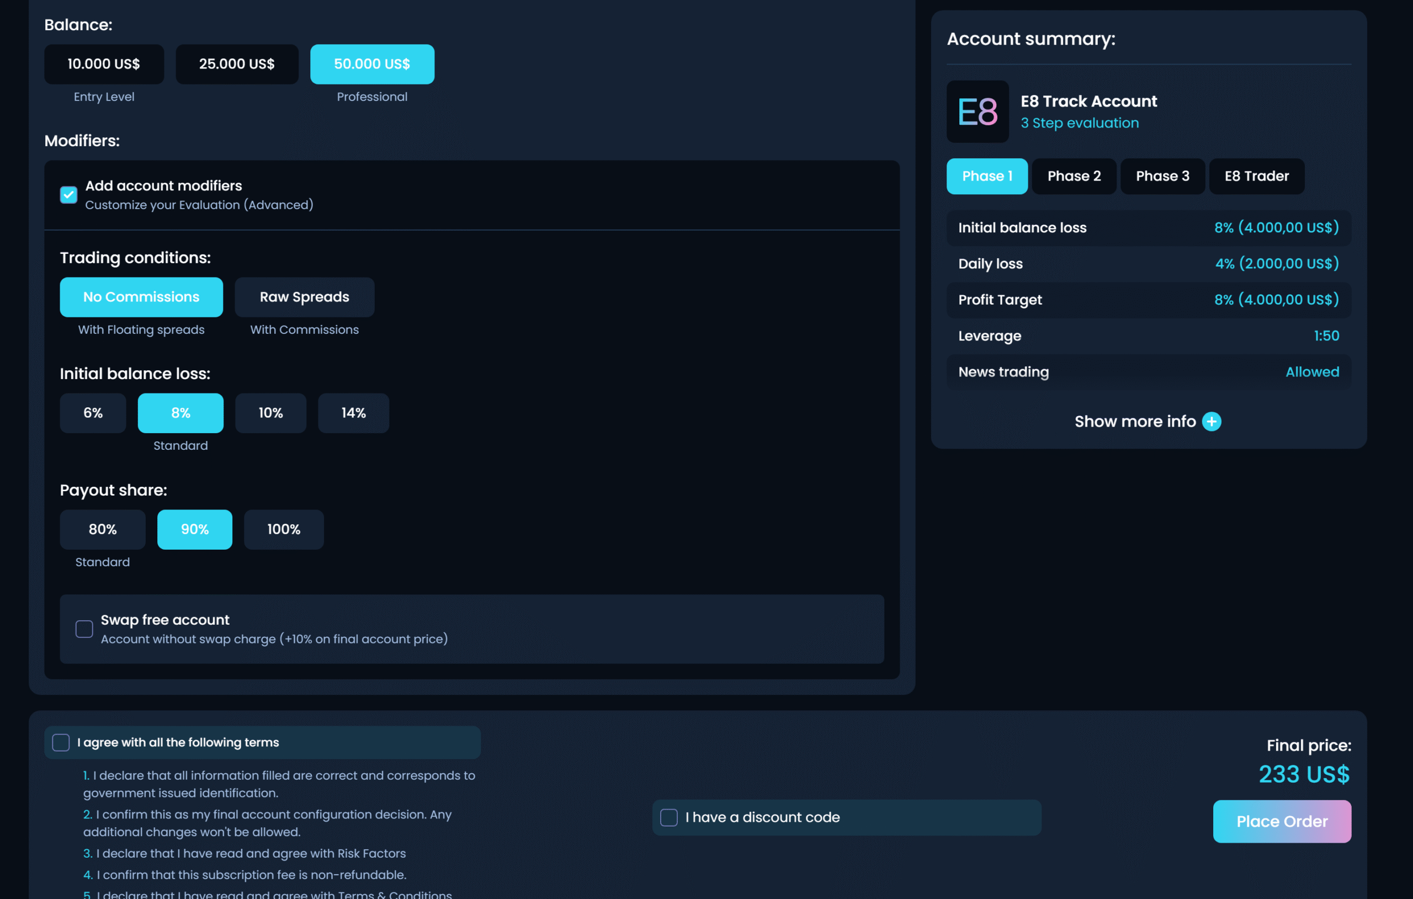Click Profit Target 8% (4.000,00 US$) value
Image resolution: width=1413 pixels, height=899 pixels.
coord(1276,300)
